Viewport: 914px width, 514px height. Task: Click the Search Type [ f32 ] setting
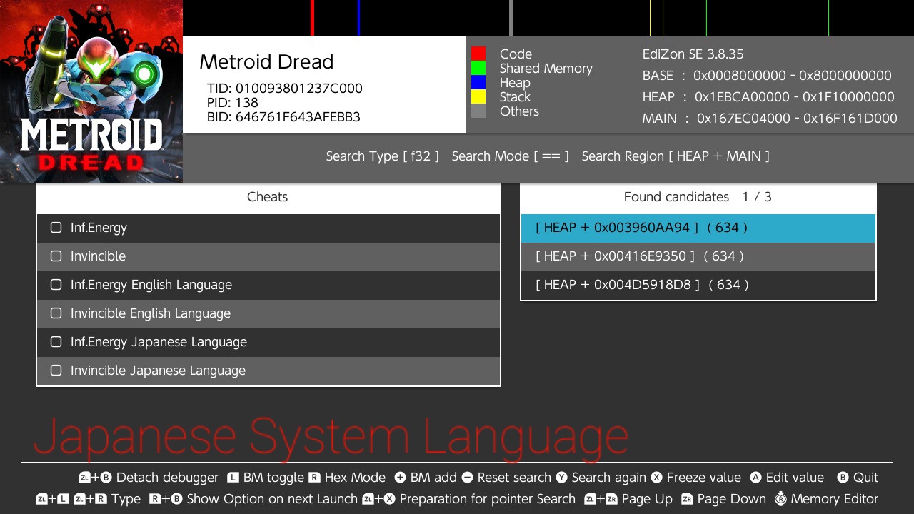[x=383, y=156]
